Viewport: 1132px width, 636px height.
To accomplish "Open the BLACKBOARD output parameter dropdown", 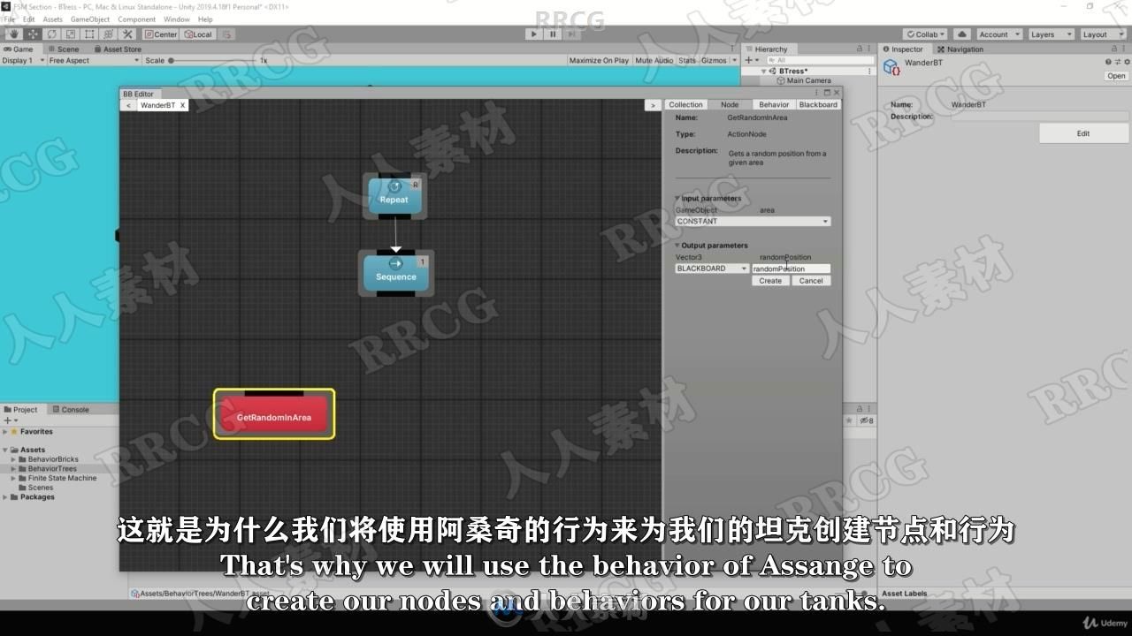I will pyautogui.click(x=712, y=269).
